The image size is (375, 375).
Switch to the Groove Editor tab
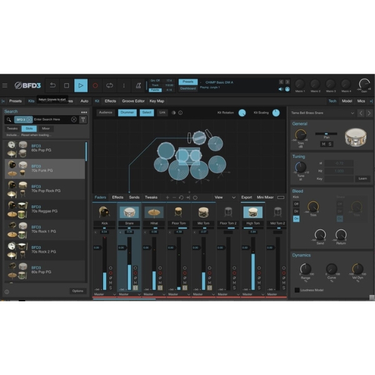tap(133, 101)
